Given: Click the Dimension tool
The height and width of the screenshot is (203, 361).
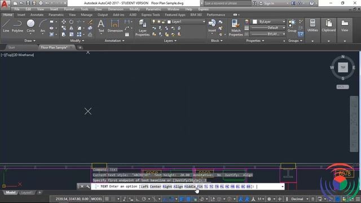Looking at the screenshot, I should click(x=115, y=26).
